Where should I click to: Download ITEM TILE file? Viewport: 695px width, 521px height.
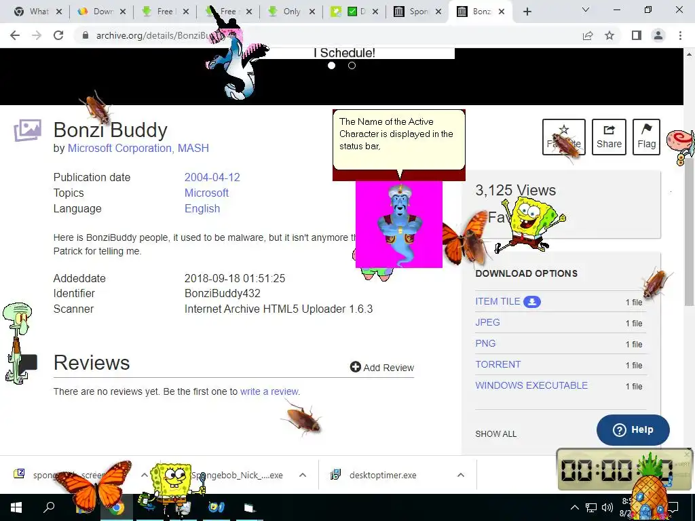[497, 301]
